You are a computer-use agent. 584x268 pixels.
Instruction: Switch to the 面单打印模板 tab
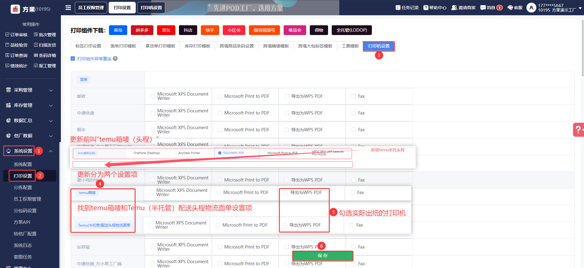tap(123, 46)
